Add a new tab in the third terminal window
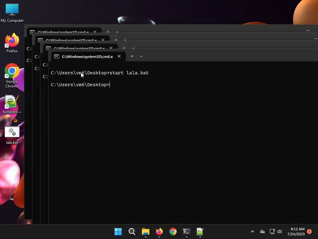 coord(116,40)
